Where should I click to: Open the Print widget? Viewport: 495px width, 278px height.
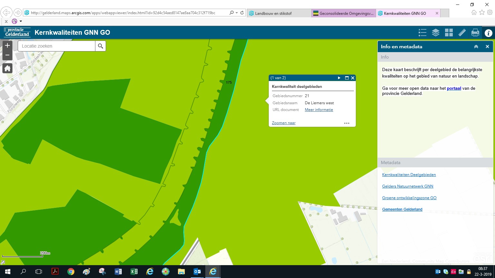(475, 32)
